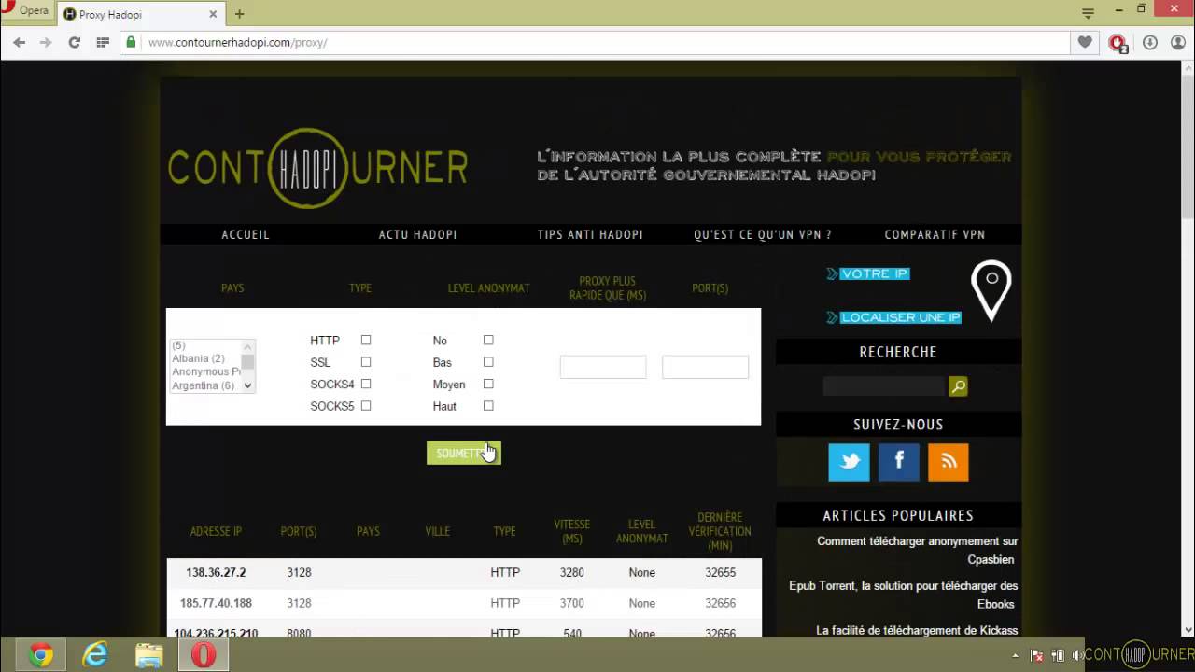The width and height of the screenshot is (1195, 672).
Task: Click IP address 185.77.40.188
Action: [216, 603]
